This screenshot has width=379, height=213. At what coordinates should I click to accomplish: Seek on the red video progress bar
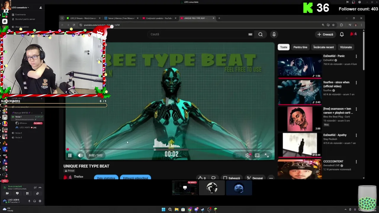169,149
